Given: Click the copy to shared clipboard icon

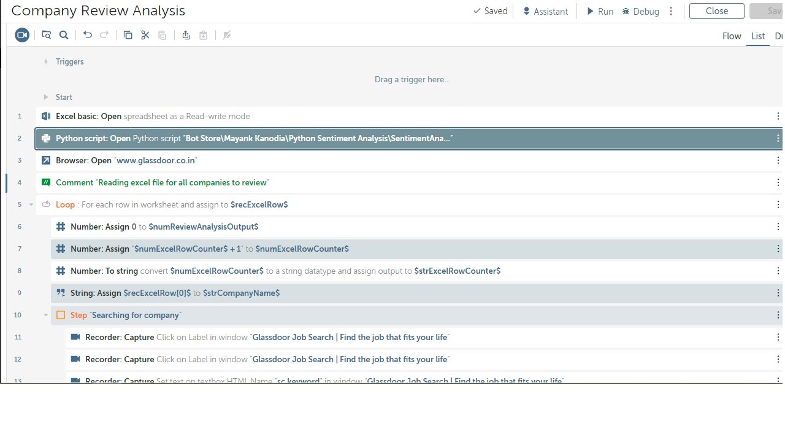Looking at the screenshot, I should [x=186, y=35].
